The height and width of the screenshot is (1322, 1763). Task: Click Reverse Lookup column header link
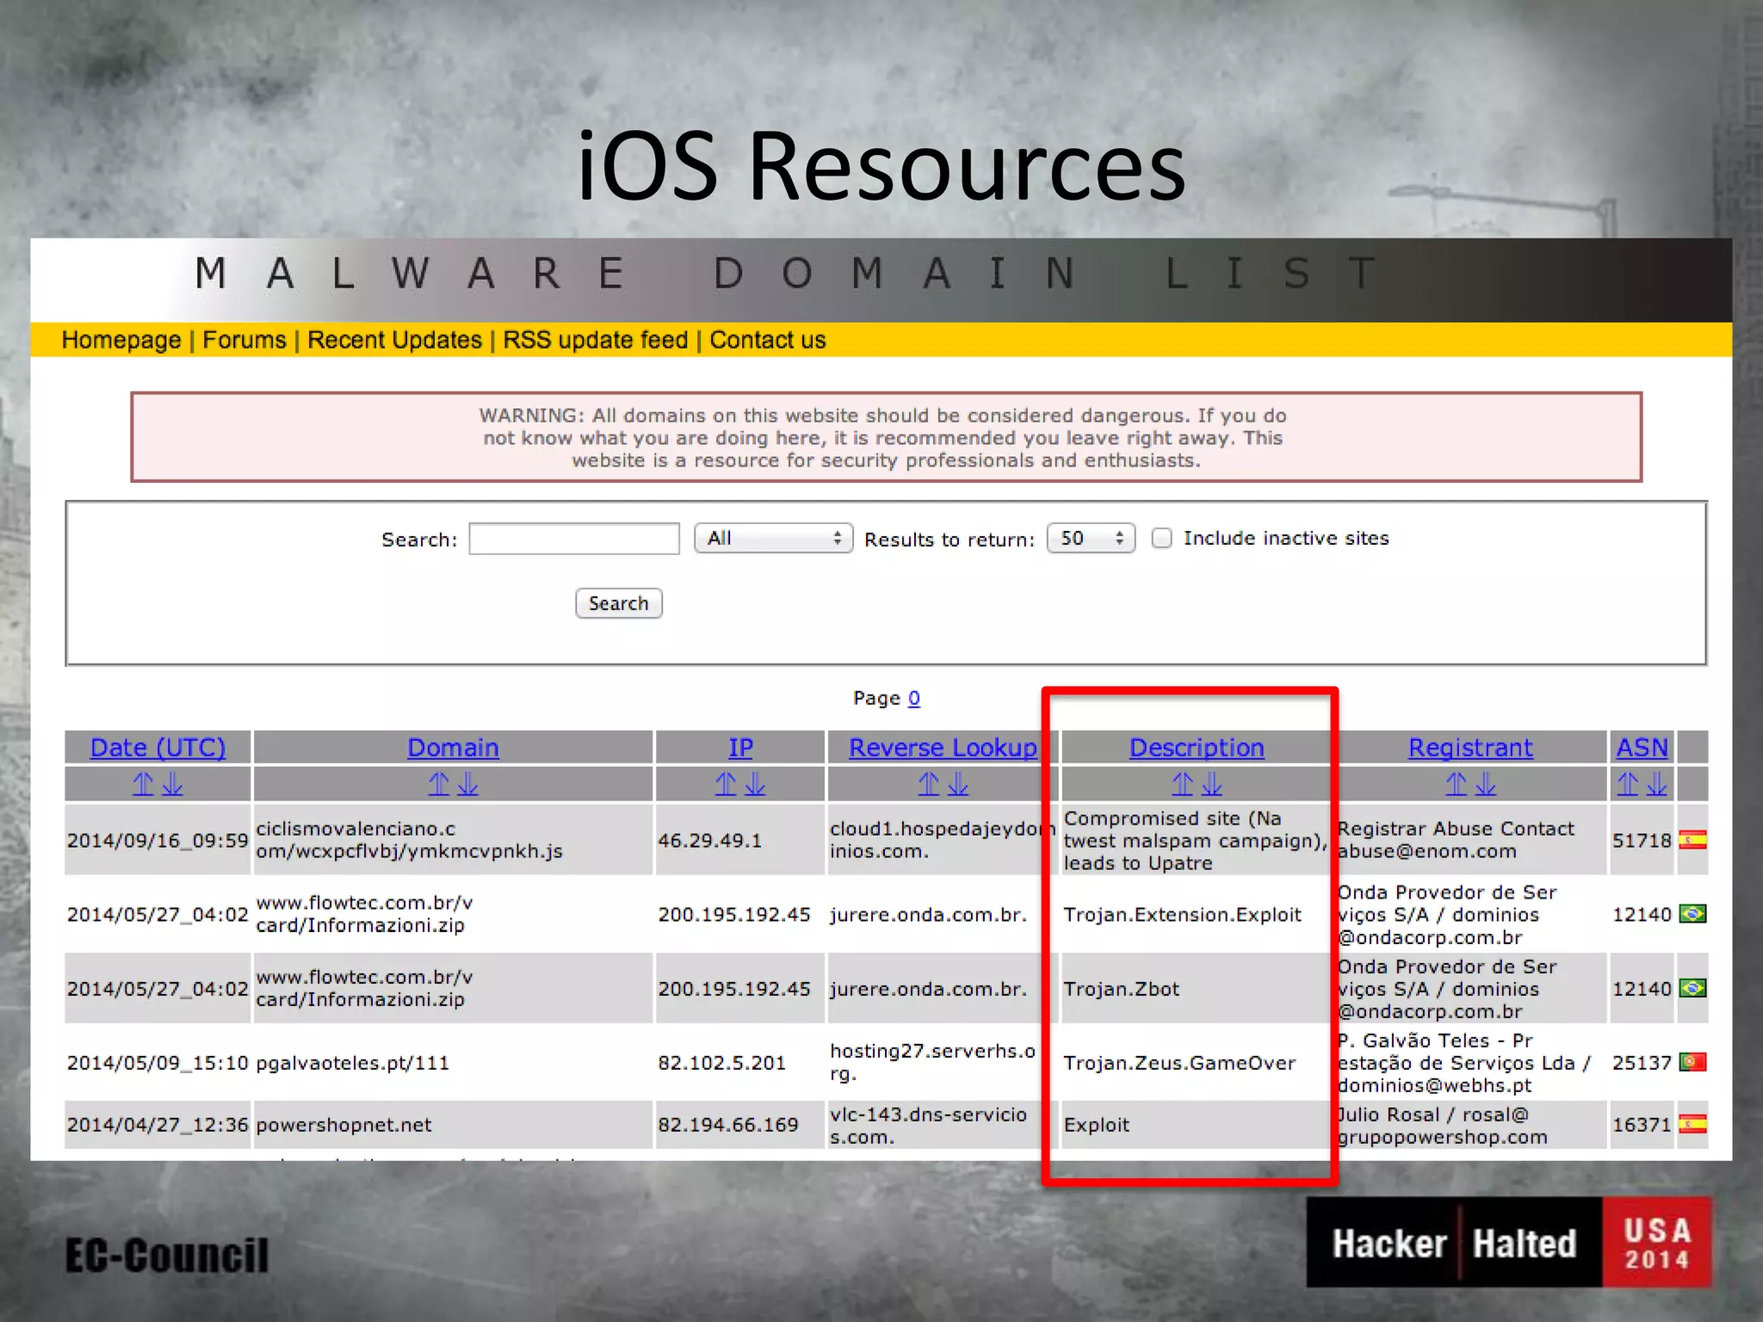click(x=943, y=747)
